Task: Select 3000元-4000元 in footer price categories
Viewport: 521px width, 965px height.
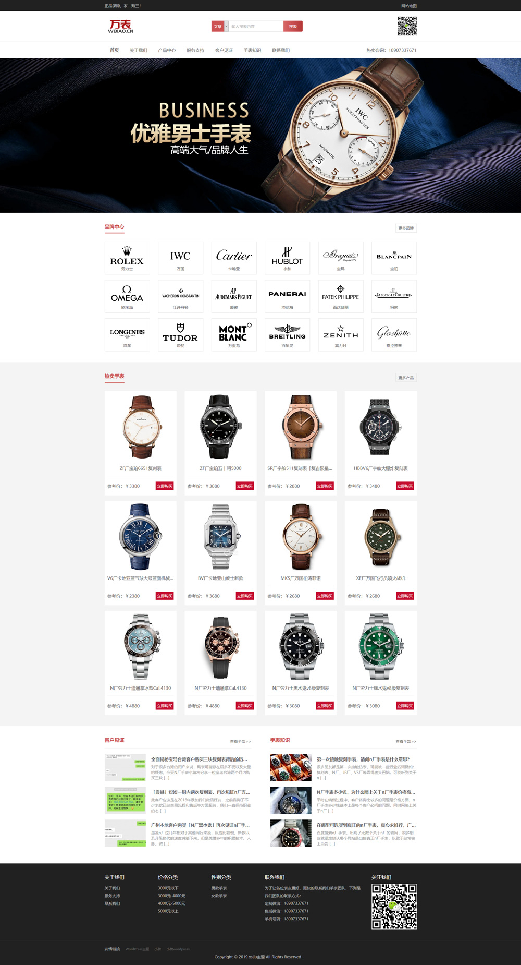Action: [x=171, y=896]
